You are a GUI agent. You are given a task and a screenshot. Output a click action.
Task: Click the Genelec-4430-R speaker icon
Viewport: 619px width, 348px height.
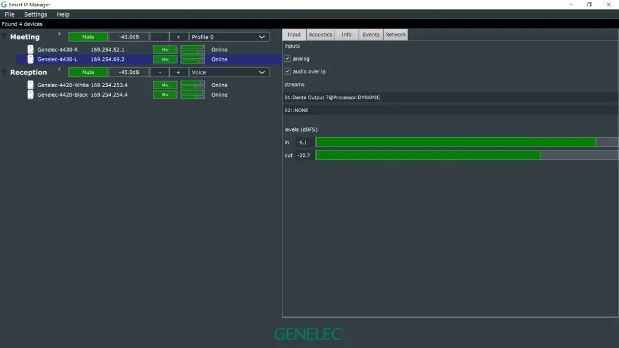point(30,49)
